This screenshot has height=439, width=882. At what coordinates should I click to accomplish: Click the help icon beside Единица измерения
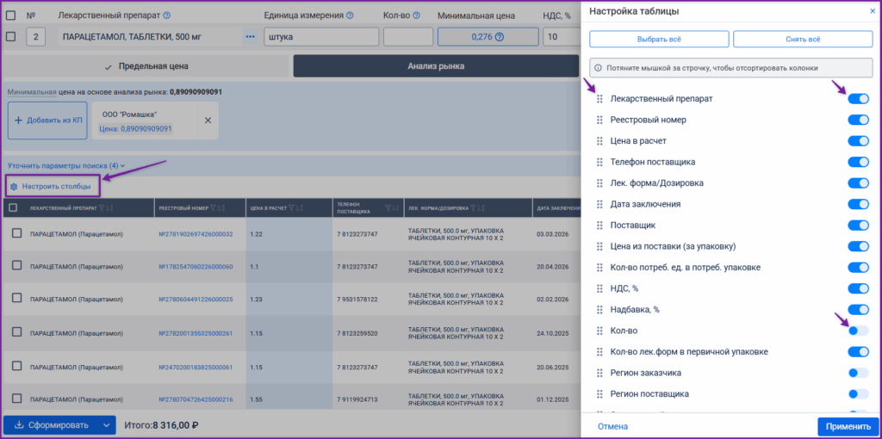tap(350, 15)
